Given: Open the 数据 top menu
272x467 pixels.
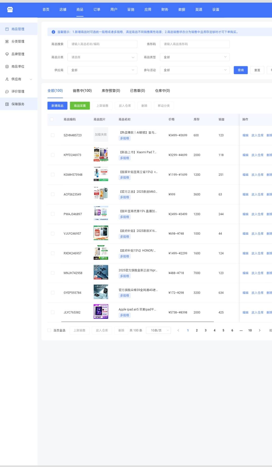Looking at the screenshot, I should [182, 10].
